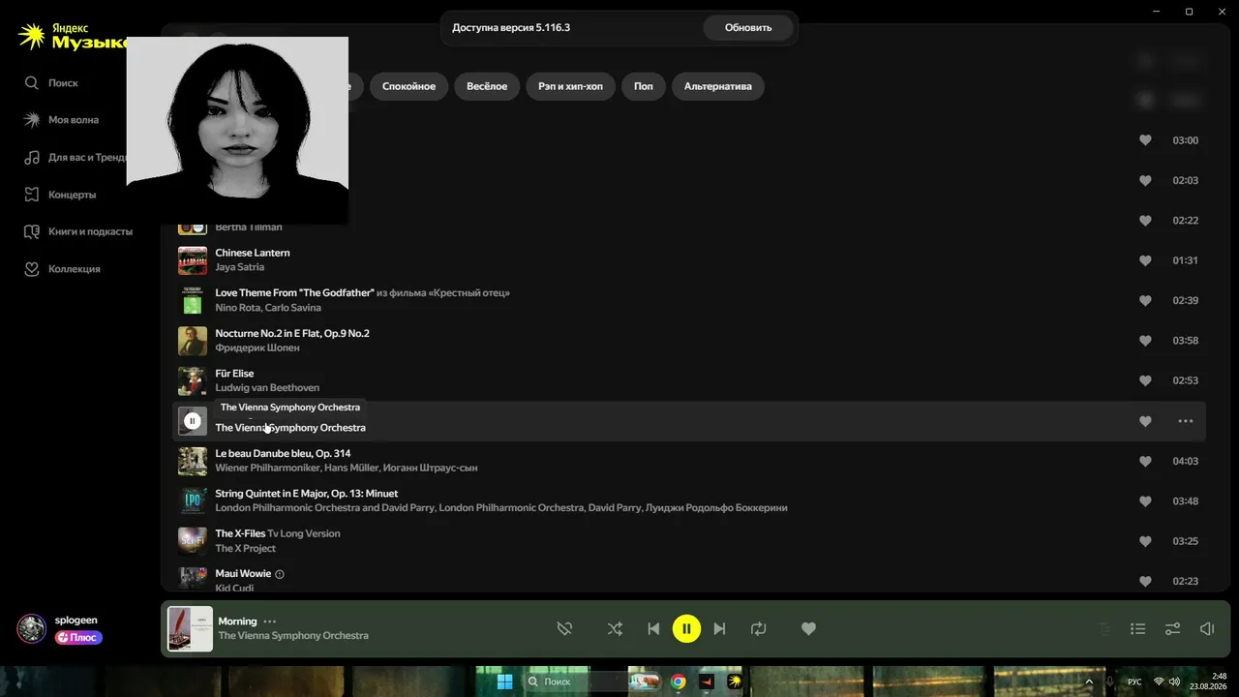This screenshot has width=1239, height=697.
Task: Open Для вас и Тренды section
Action: (76, 157)
